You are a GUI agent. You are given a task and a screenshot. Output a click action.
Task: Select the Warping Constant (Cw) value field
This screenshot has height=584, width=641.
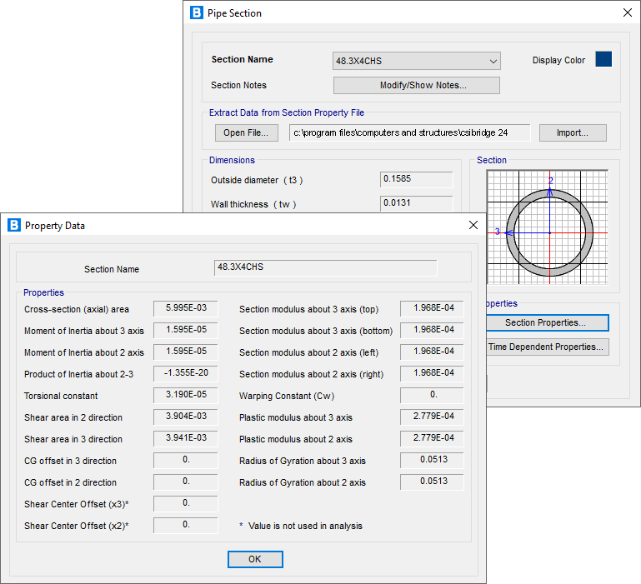coord(431,396)
